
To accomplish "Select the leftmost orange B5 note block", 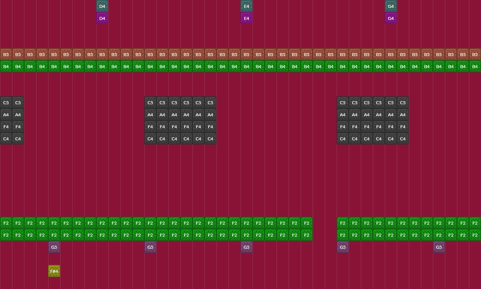I will [x=6, y=54].
